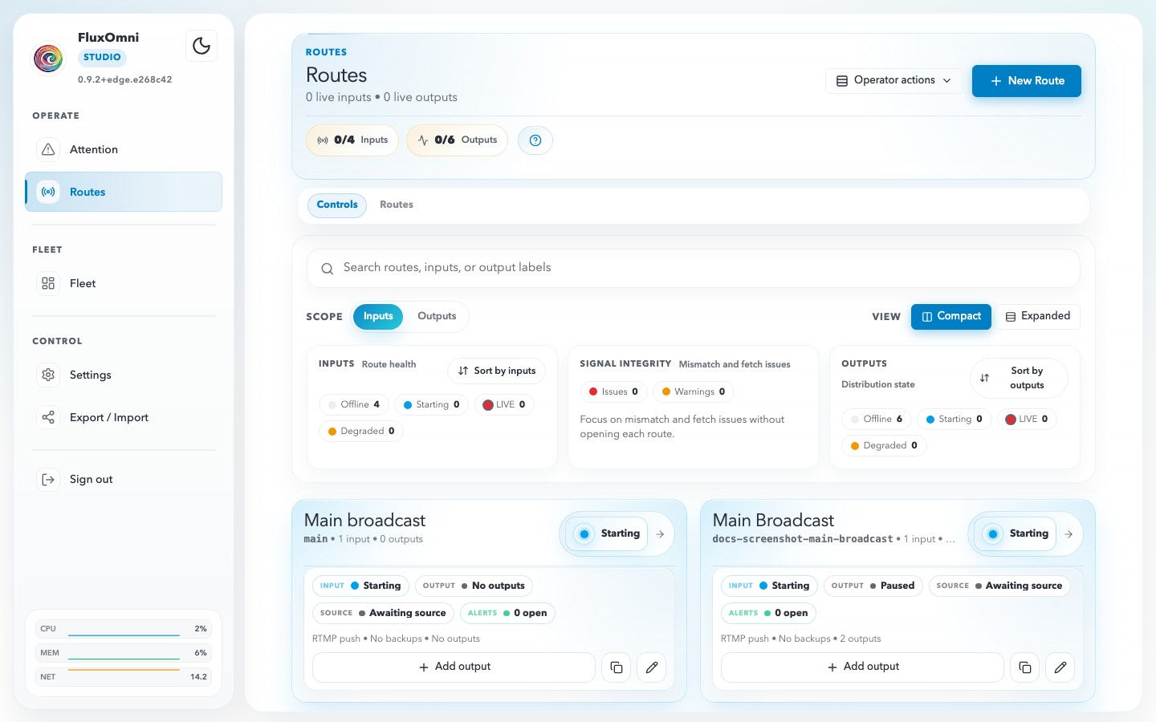Switch scope to Outputs

[437, 316]
